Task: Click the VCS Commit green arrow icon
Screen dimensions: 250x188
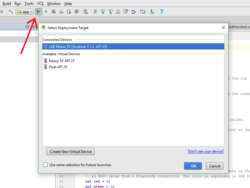Action: (x=110, y=12)
